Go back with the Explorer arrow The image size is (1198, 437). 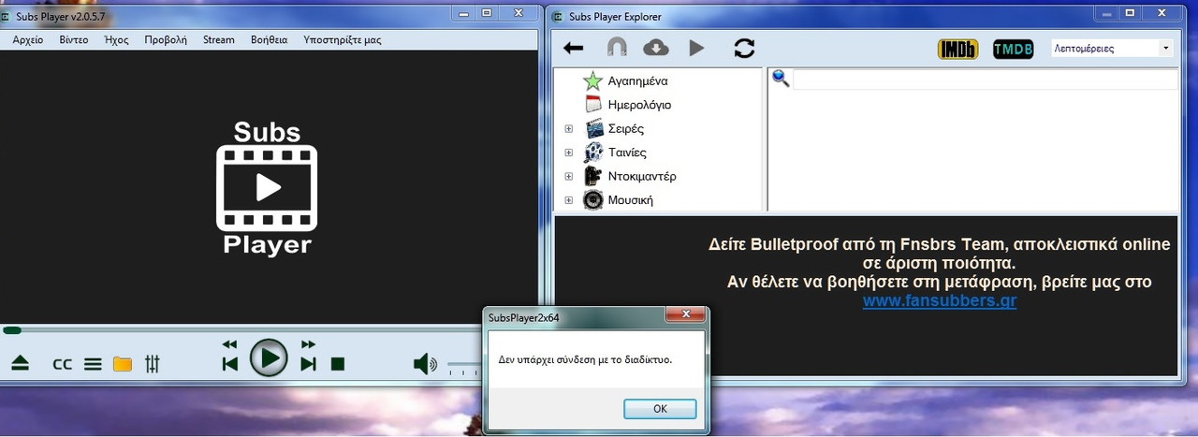click(x=574, y=48)
